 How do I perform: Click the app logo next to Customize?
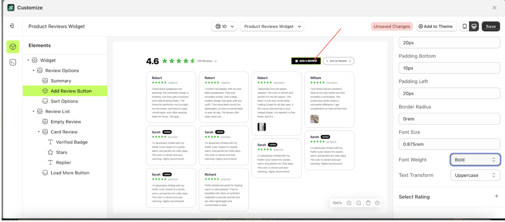11,8
